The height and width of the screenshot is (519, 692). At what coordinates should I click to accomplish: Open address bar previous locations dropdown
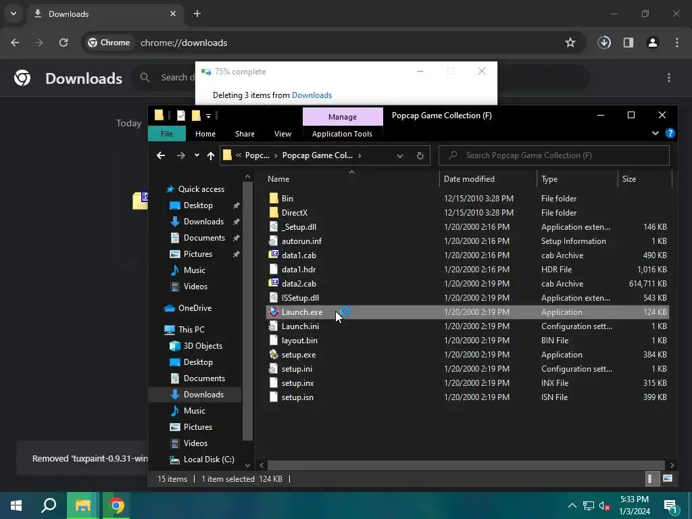[x=400, y=155]
